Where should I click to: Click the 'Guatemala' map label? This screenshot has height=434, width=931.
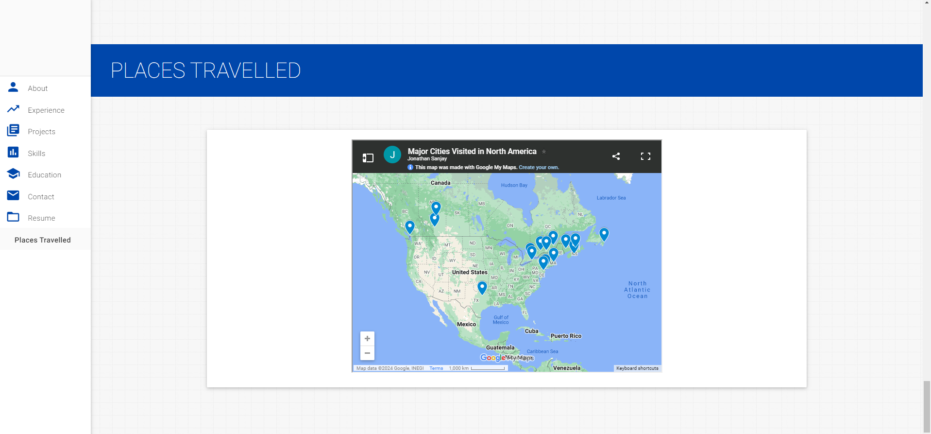click(500, 347)
